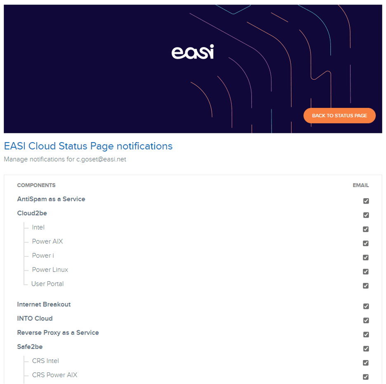This screenshot has height=384, width=386.
Task: Uncheck email notifications for Power Linux
Action: pyautogui.click(x=366, y=271)
